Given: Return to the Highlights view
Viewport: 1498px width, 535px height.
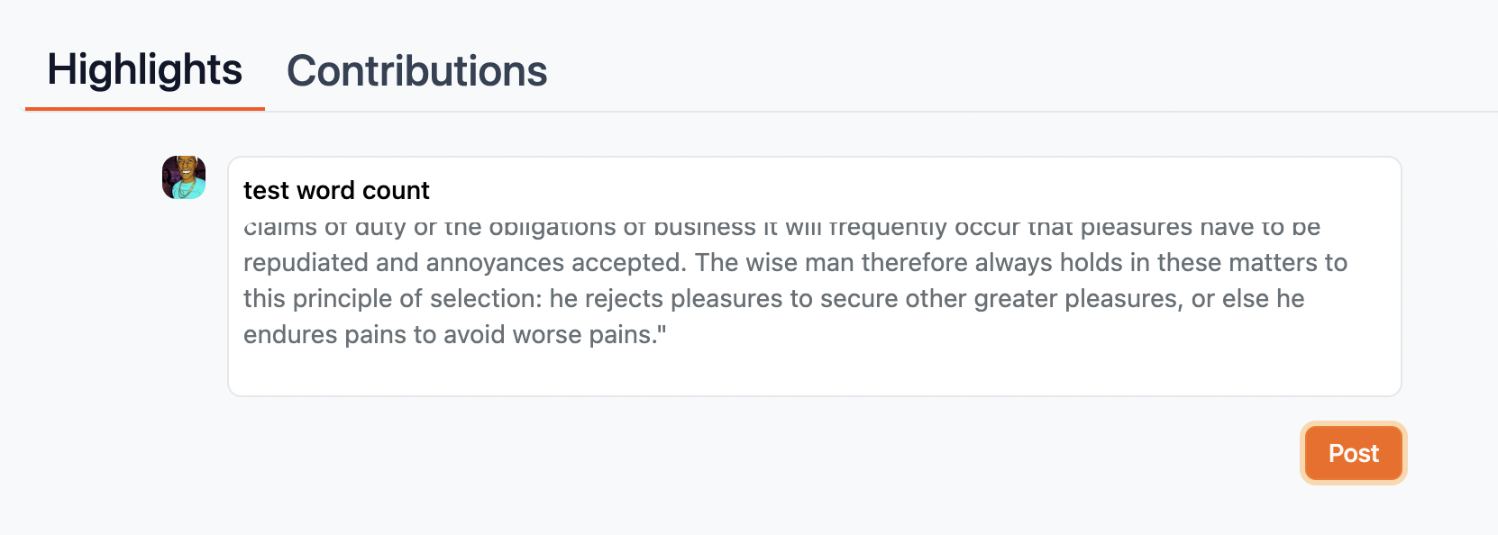Looking at the screenshot, I should [x=145, y=69].
